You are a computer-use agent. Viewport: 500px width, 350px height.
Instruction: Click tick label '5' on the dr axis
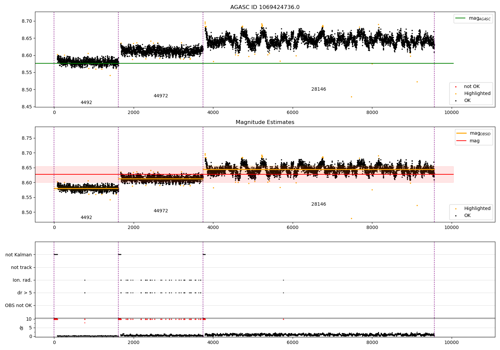pos(30,328)
